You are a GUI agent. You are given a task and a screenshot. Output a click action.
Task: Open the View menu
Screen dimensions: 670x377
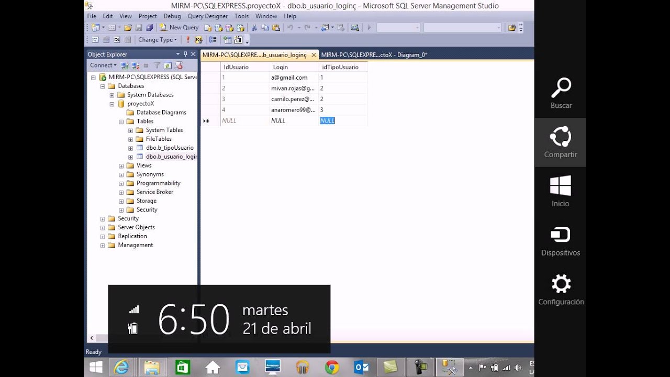click(x=126, y=16)
